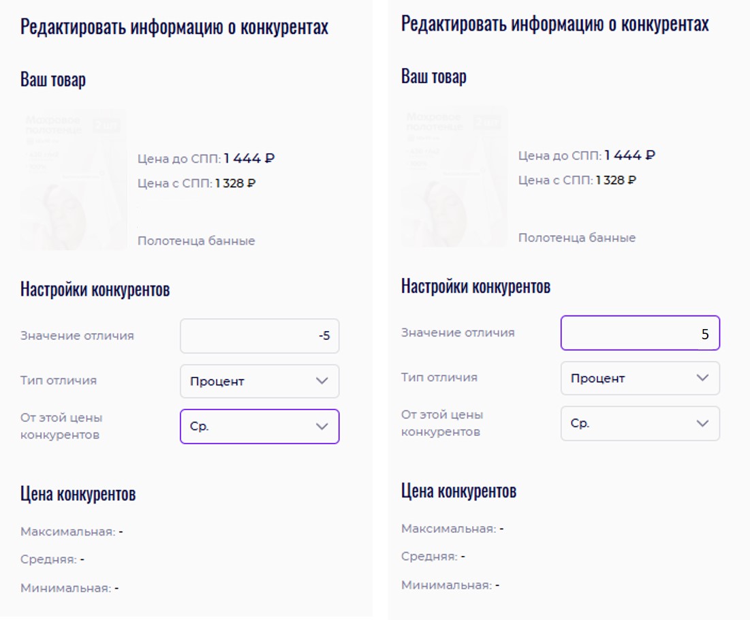
Task: Click the chevron arrow of right Процент selector
Action: [703, 378]
